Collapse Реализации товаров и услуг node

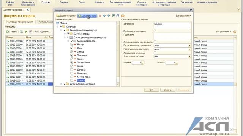click(x=61, y=30)
